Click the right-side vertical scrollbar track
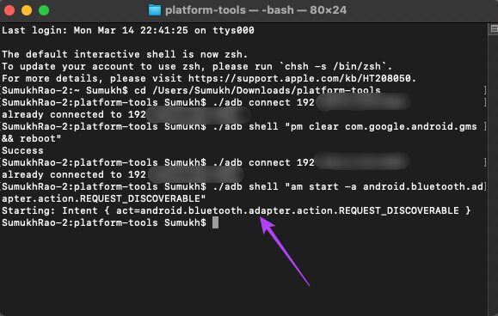498x316 pixels. point(493,171)
